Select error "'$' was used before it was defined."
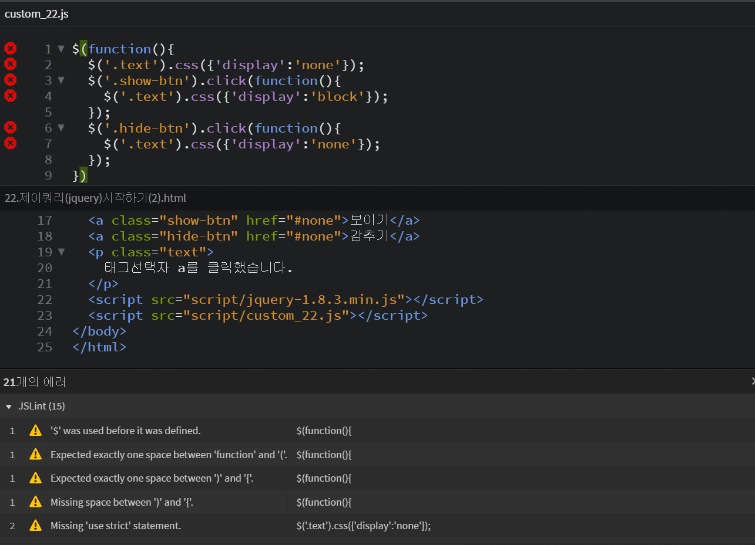 126,431
